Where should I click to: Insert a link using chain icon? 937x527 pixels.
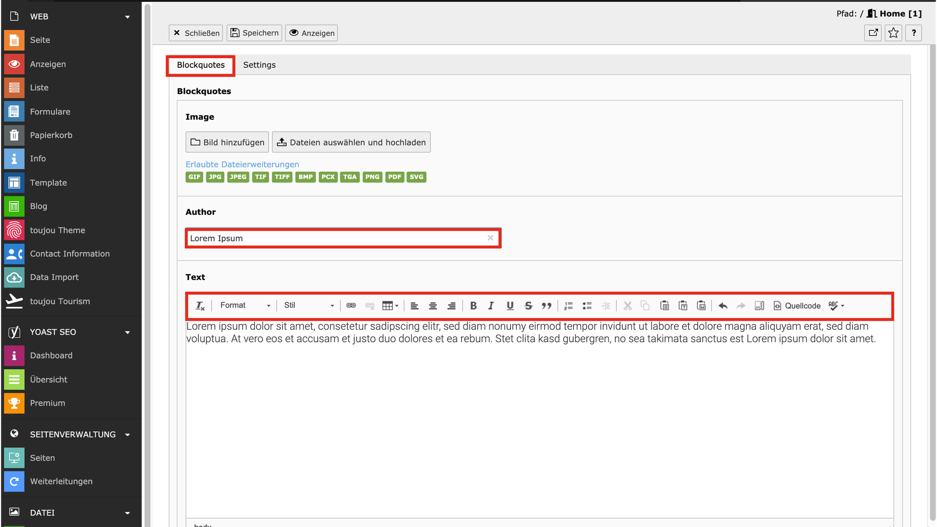coord(351,306)
